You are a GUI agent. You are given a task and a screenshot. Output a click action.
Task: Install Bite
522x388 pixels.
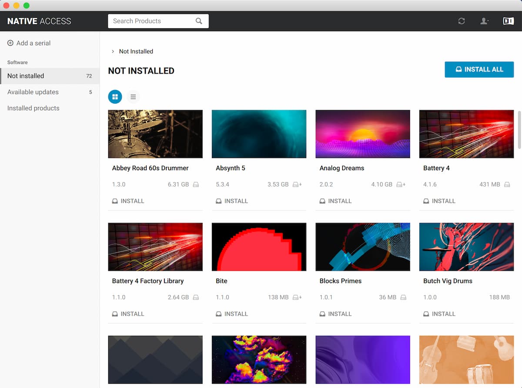(x=232, y=314)
